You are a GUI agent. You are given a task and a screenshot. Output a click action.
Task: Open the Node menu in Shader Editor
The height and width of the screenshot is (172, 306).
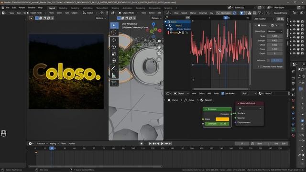pos(216,94)
